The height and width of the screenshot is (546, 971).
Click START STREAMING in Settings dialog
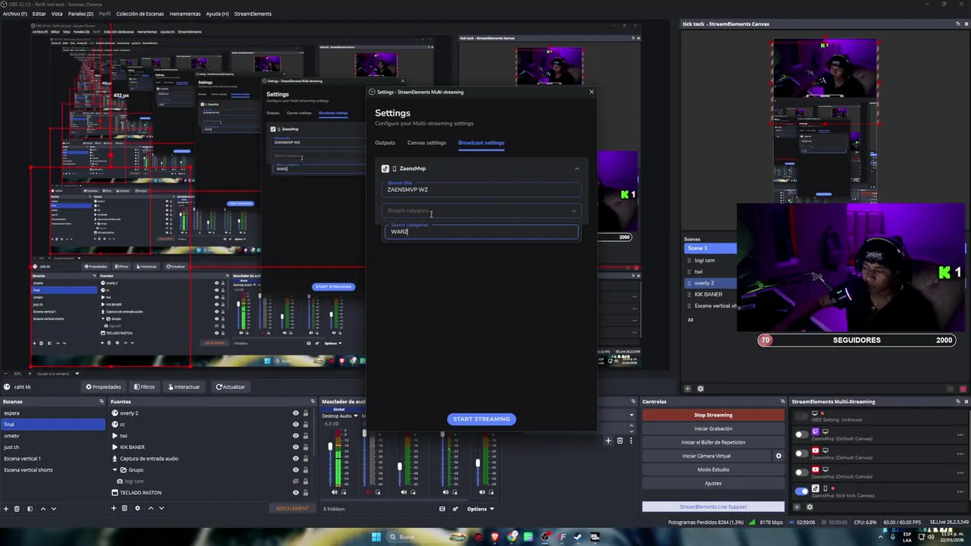[481, 419]
